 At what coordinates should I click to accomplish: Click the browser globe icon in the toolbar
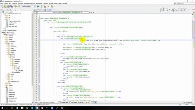pyautogui.click(x=38, y=6)
